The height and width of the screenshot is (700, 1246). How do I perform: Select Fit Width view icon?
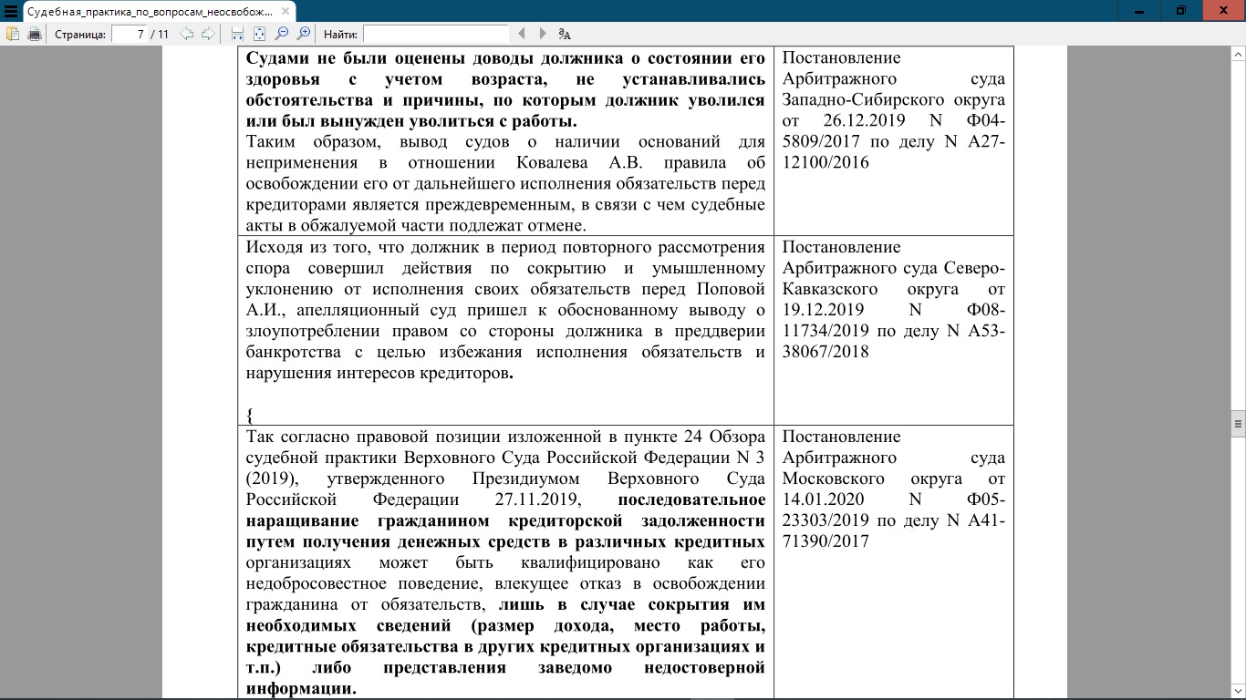237,34
